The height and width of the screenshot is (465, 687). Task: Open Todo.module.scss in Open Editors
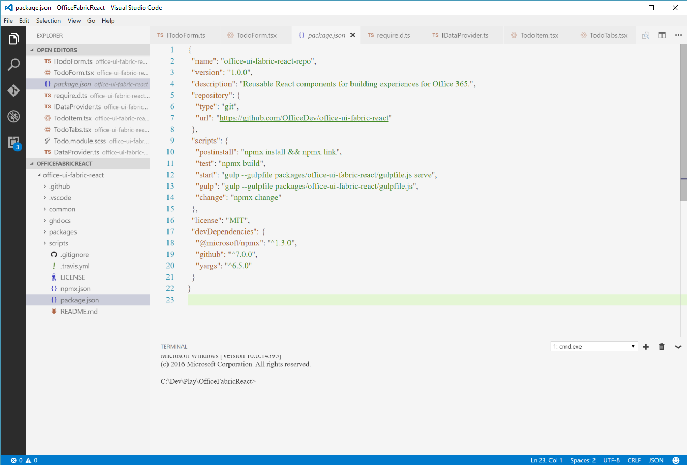click(x=88, y=141)
